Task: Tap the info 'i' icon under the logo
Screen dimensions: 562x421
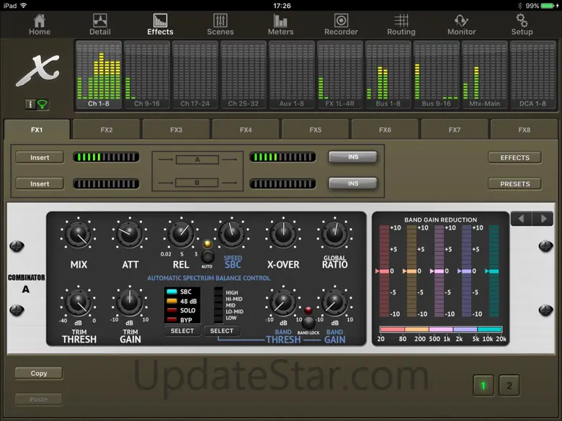Action: (30, 104)
